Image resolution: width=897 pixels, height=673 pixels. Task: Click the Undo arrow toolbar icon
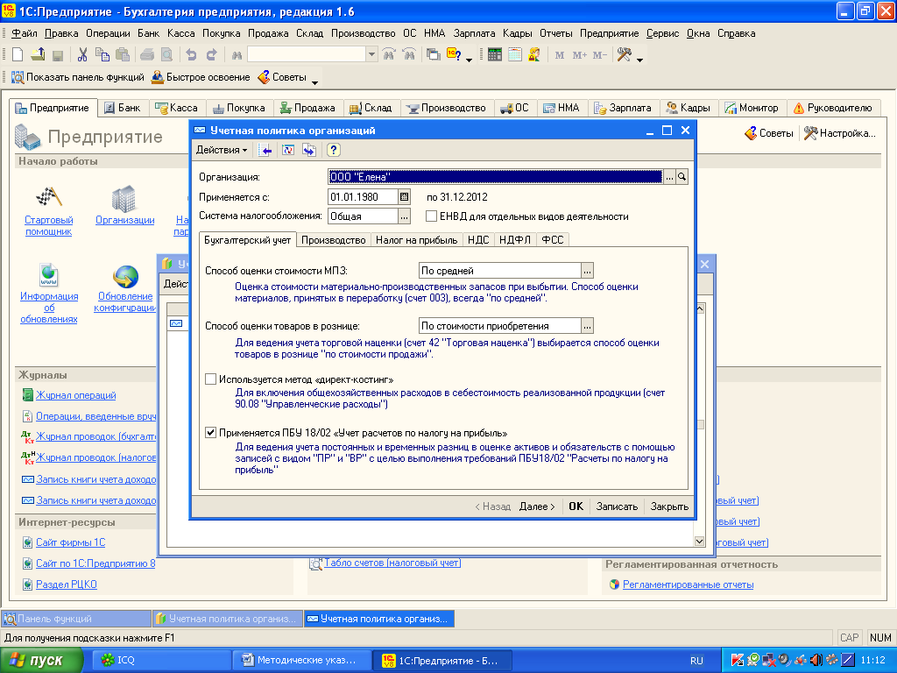[x=191, y=55]
